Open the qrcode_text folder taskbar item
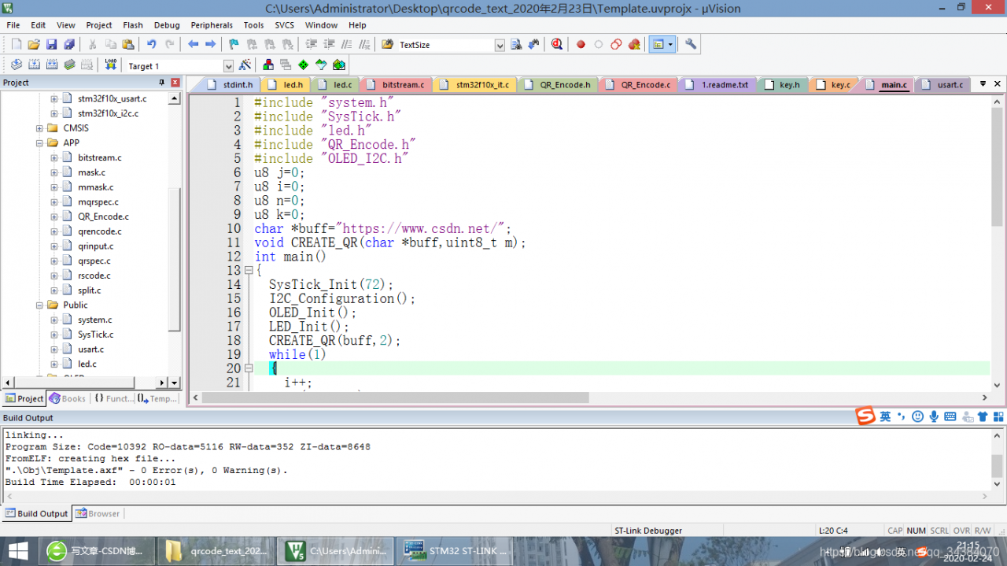This screenshot has width=1007, height=566. pos(217,551)
